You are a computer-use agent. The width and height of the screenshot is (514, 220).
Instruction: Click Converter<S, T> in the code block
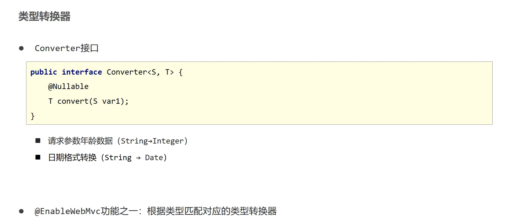click(x=140, y=72)
